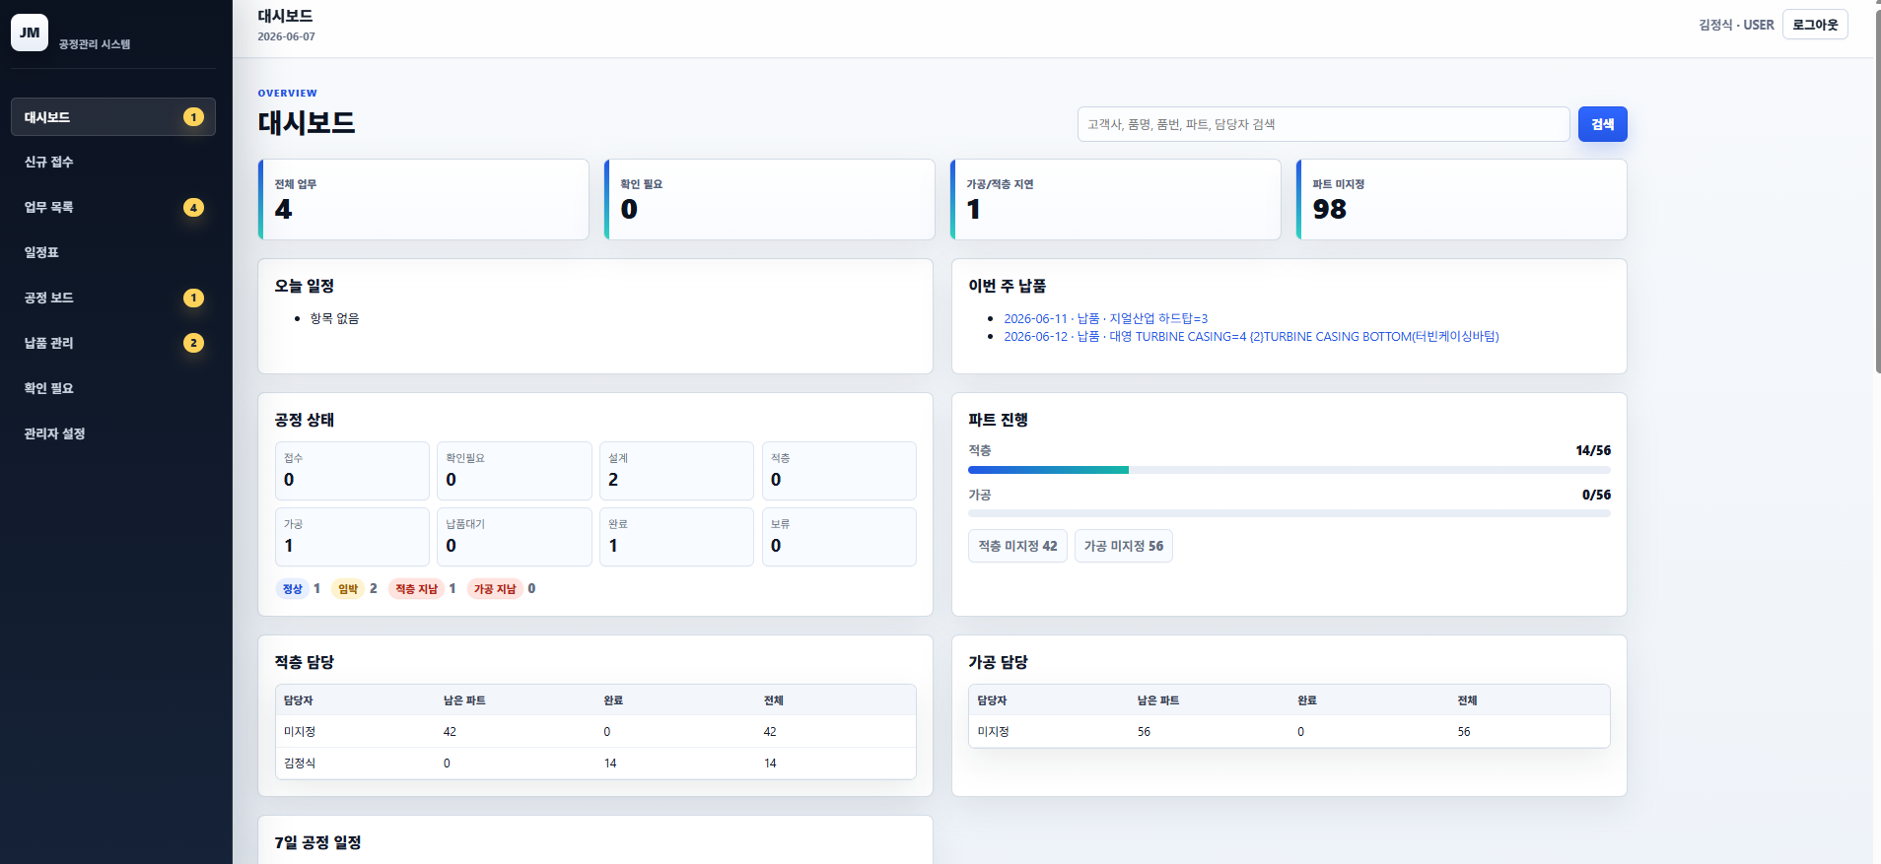Click the 가공 미지정 56 chip
This screenshot has width=1881, height=864.
coord(1124,546)
